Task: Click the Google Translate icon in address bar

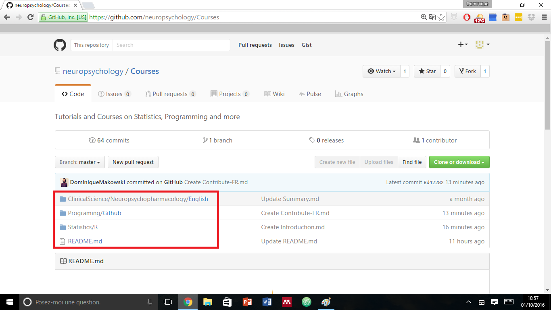Action: [432, 17]
